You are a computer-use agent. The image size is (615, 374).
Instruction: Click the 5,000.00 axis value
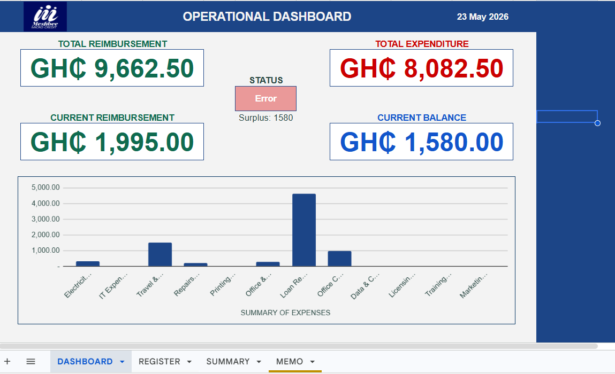[x=45, y=188]
